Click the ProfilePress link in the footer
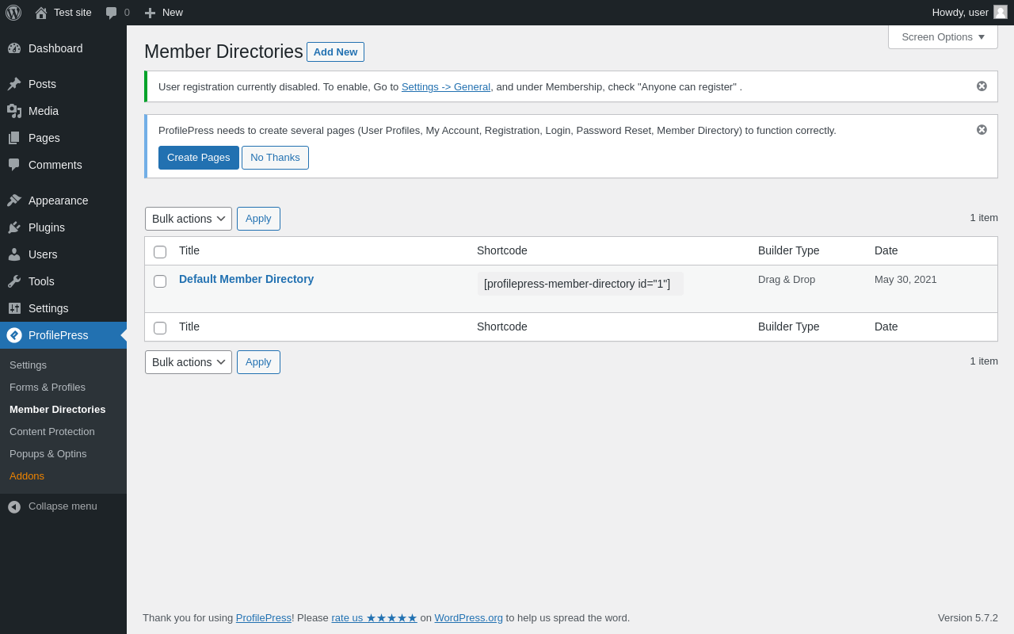This screenshot has height=634, width=1014. (x=264, y=618)
